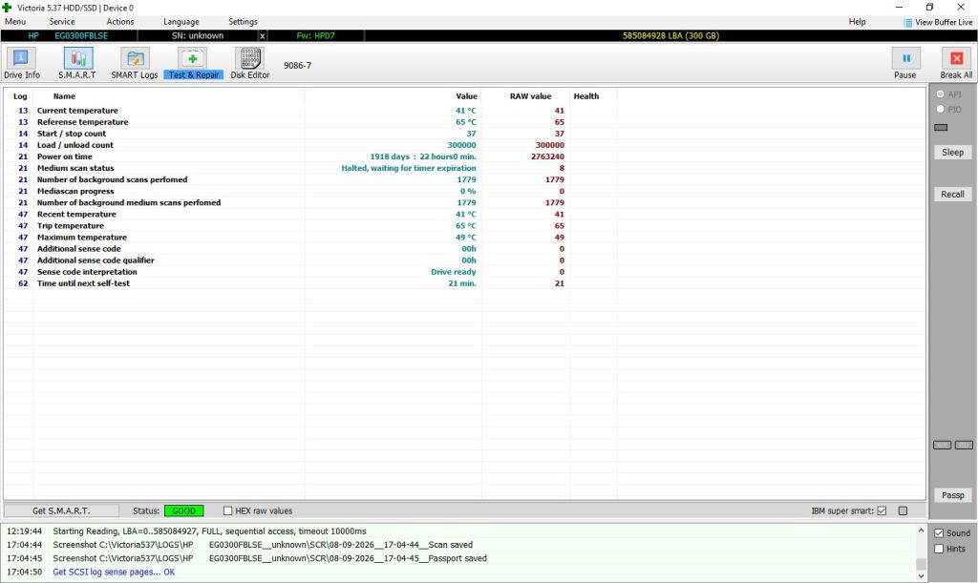
Task: Click the Health column header
Action: coord(586,96)
